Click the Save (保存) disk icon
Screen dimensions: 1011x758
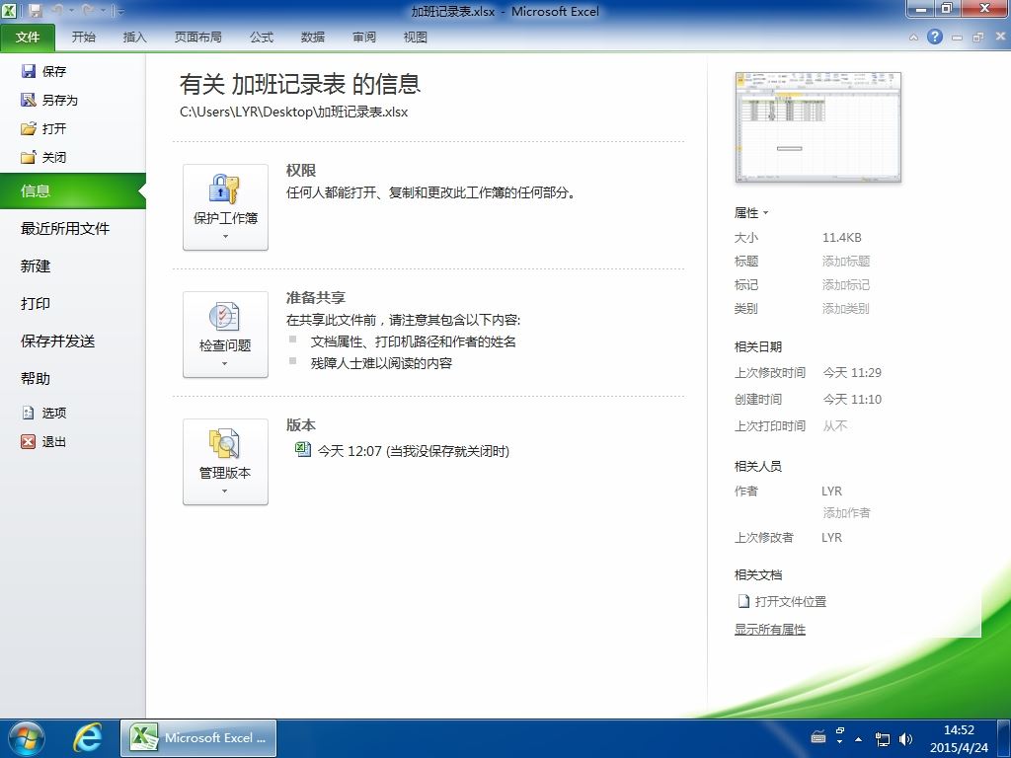tap(29, 71)
